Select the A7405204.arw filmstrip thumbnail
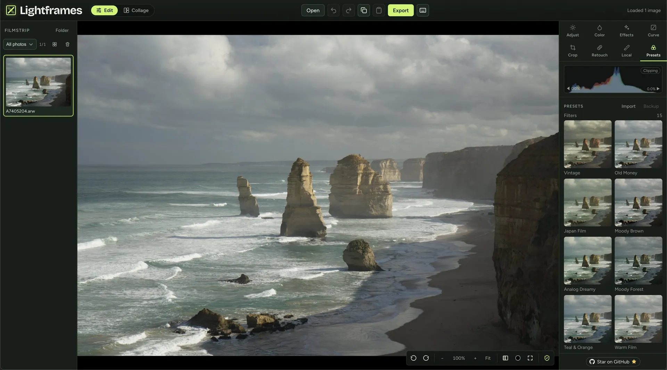The height and width of the screenshot is (370, 667). 38,85
